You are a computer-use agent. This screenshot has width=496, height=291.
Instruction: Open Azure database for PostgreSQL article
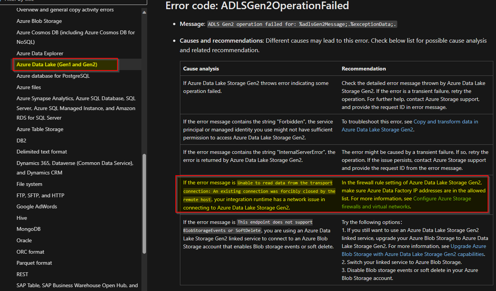[53, 76]
